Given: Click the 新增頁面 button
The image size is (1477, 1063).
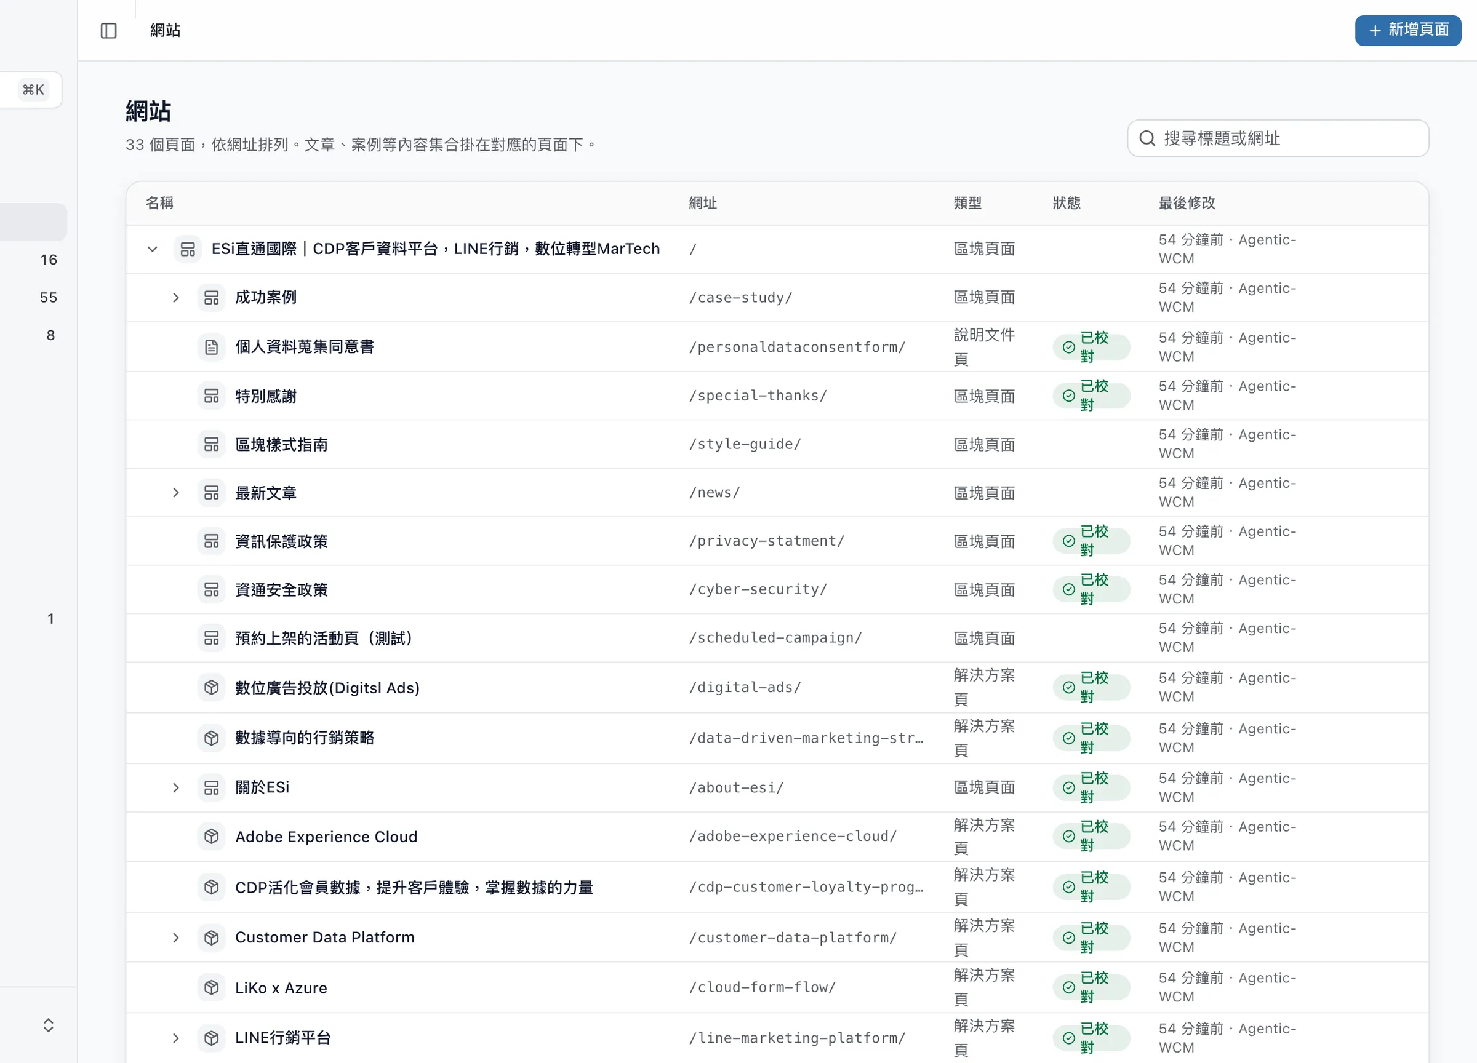Looking at the screenshot, I should click(1408, 30).
